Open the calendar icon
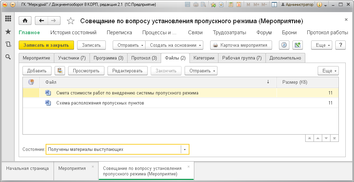The image size is (354, 182). pyautogui.click(x=239, y=4)
